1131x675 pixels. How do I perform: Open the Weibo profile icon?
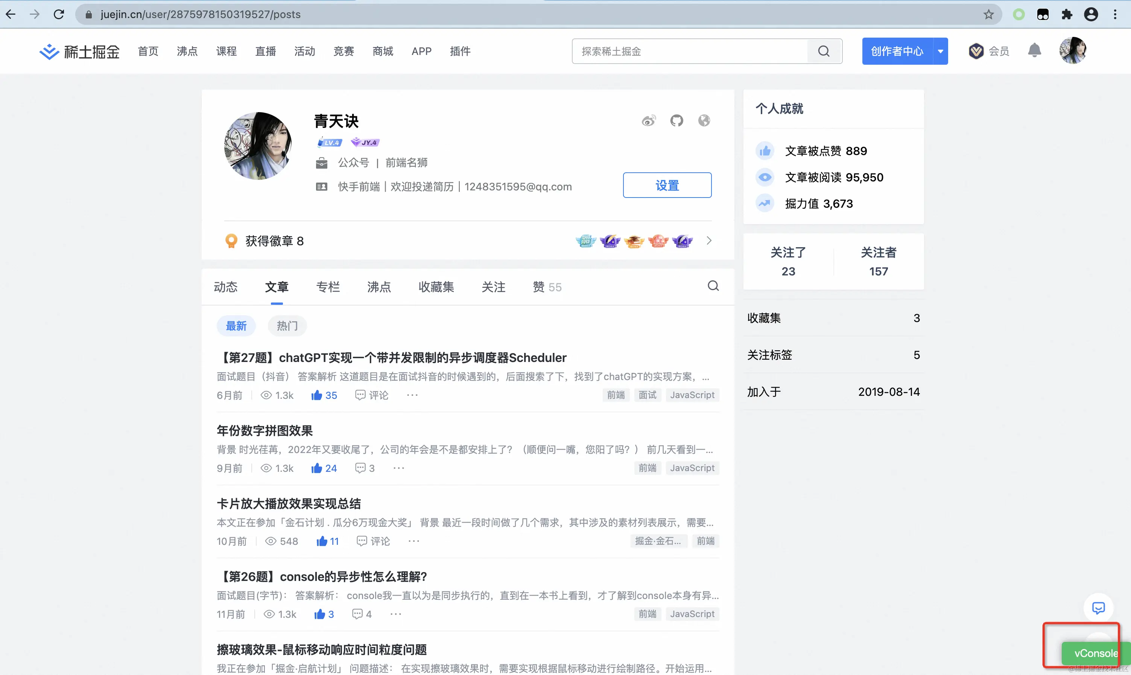click(649, 120)
